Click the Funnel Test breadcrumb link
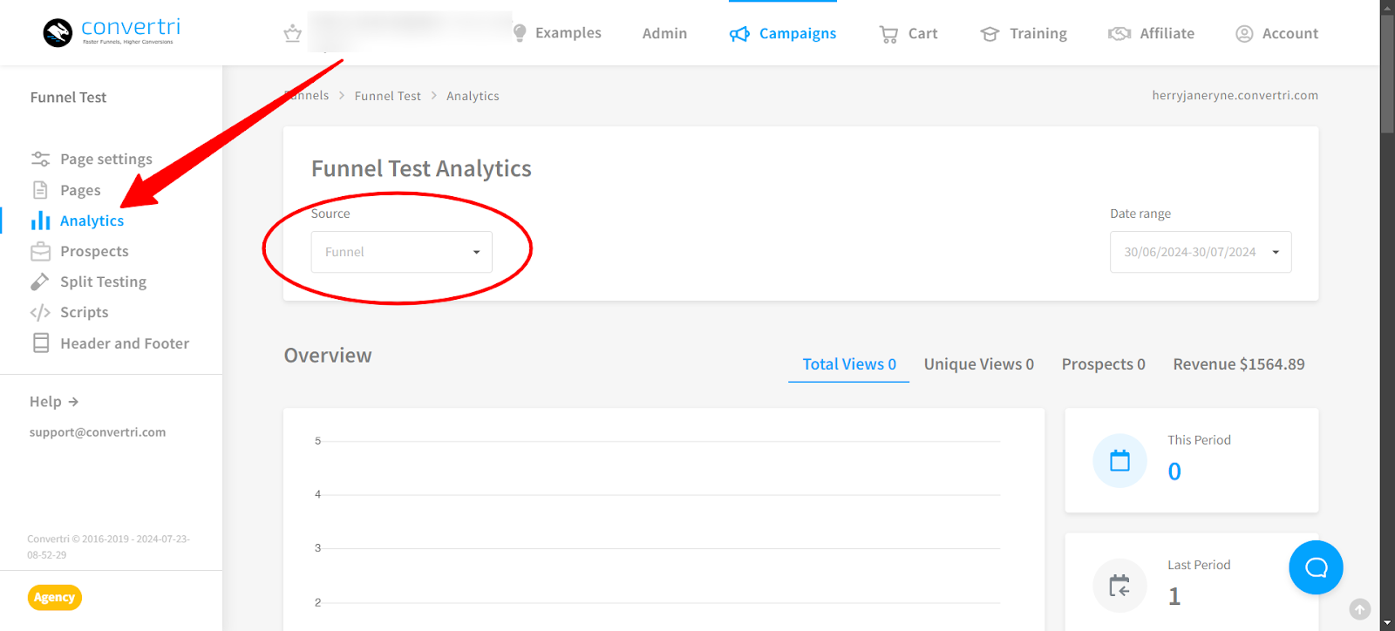Image resolution: width=1395 pixels, height=631 pixels. [x=387, y=96]
